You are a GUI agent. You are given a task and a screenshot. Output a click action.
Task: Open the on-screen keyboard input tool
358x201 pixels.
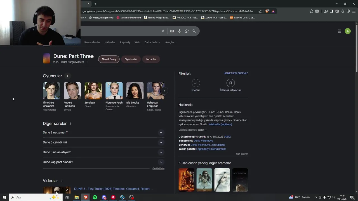pyautogui.click(x=172, y=31)
